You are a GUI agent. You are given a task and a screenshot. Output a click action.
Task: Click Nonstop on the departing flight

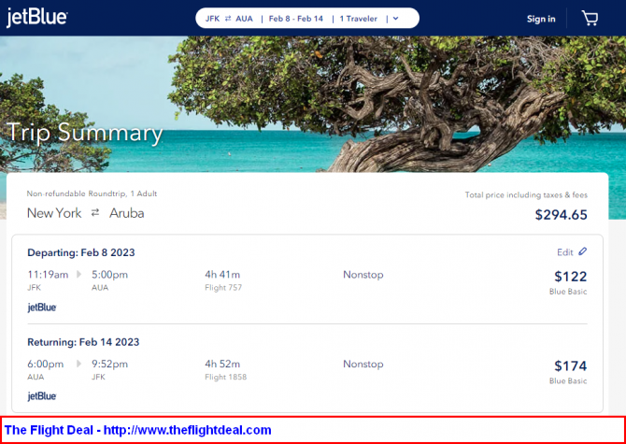[363, 275]
